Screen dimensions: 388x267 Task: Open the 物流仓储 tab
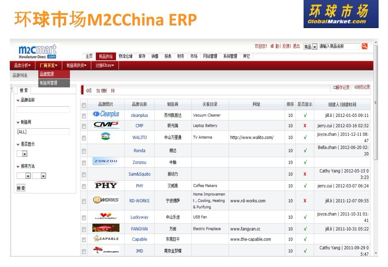125,56
